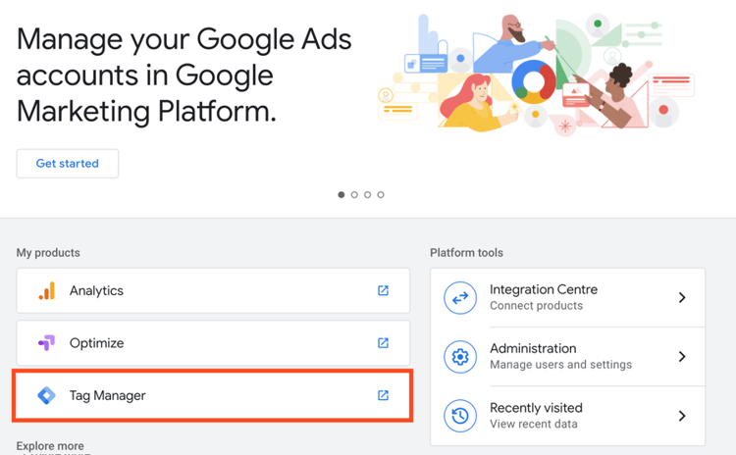Switch to the second carousel slide dot
This screenshot has height=455, width=736.
[354, 195]
